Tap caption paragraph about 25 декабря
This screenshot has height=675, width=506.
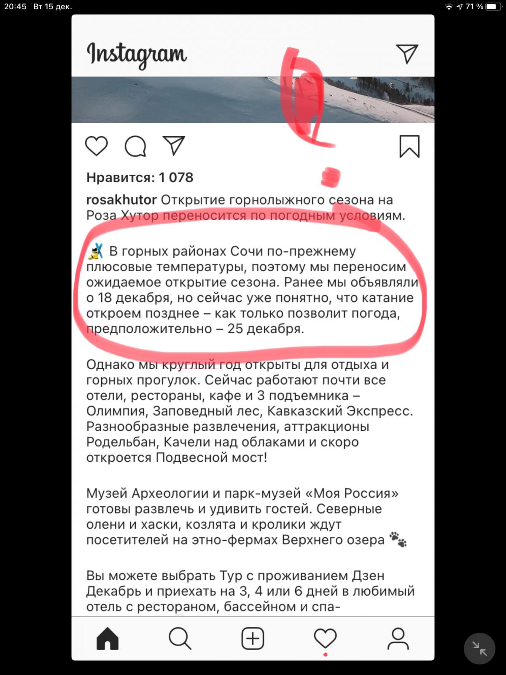(252, 290)
